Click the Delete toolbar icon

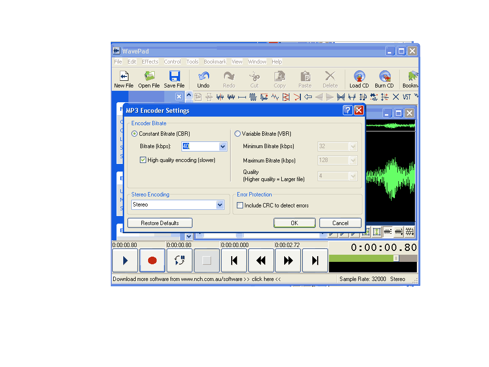pos(330,79)
